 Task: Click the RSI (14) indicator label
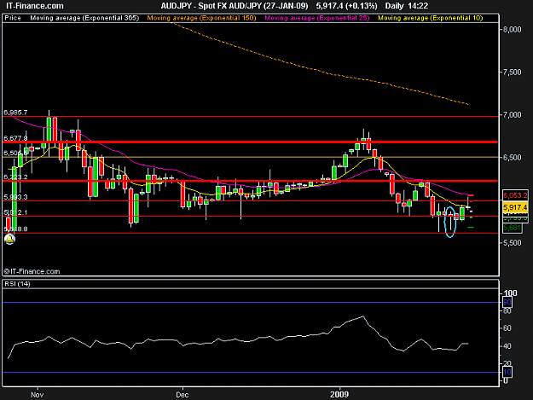coord(17,284)
